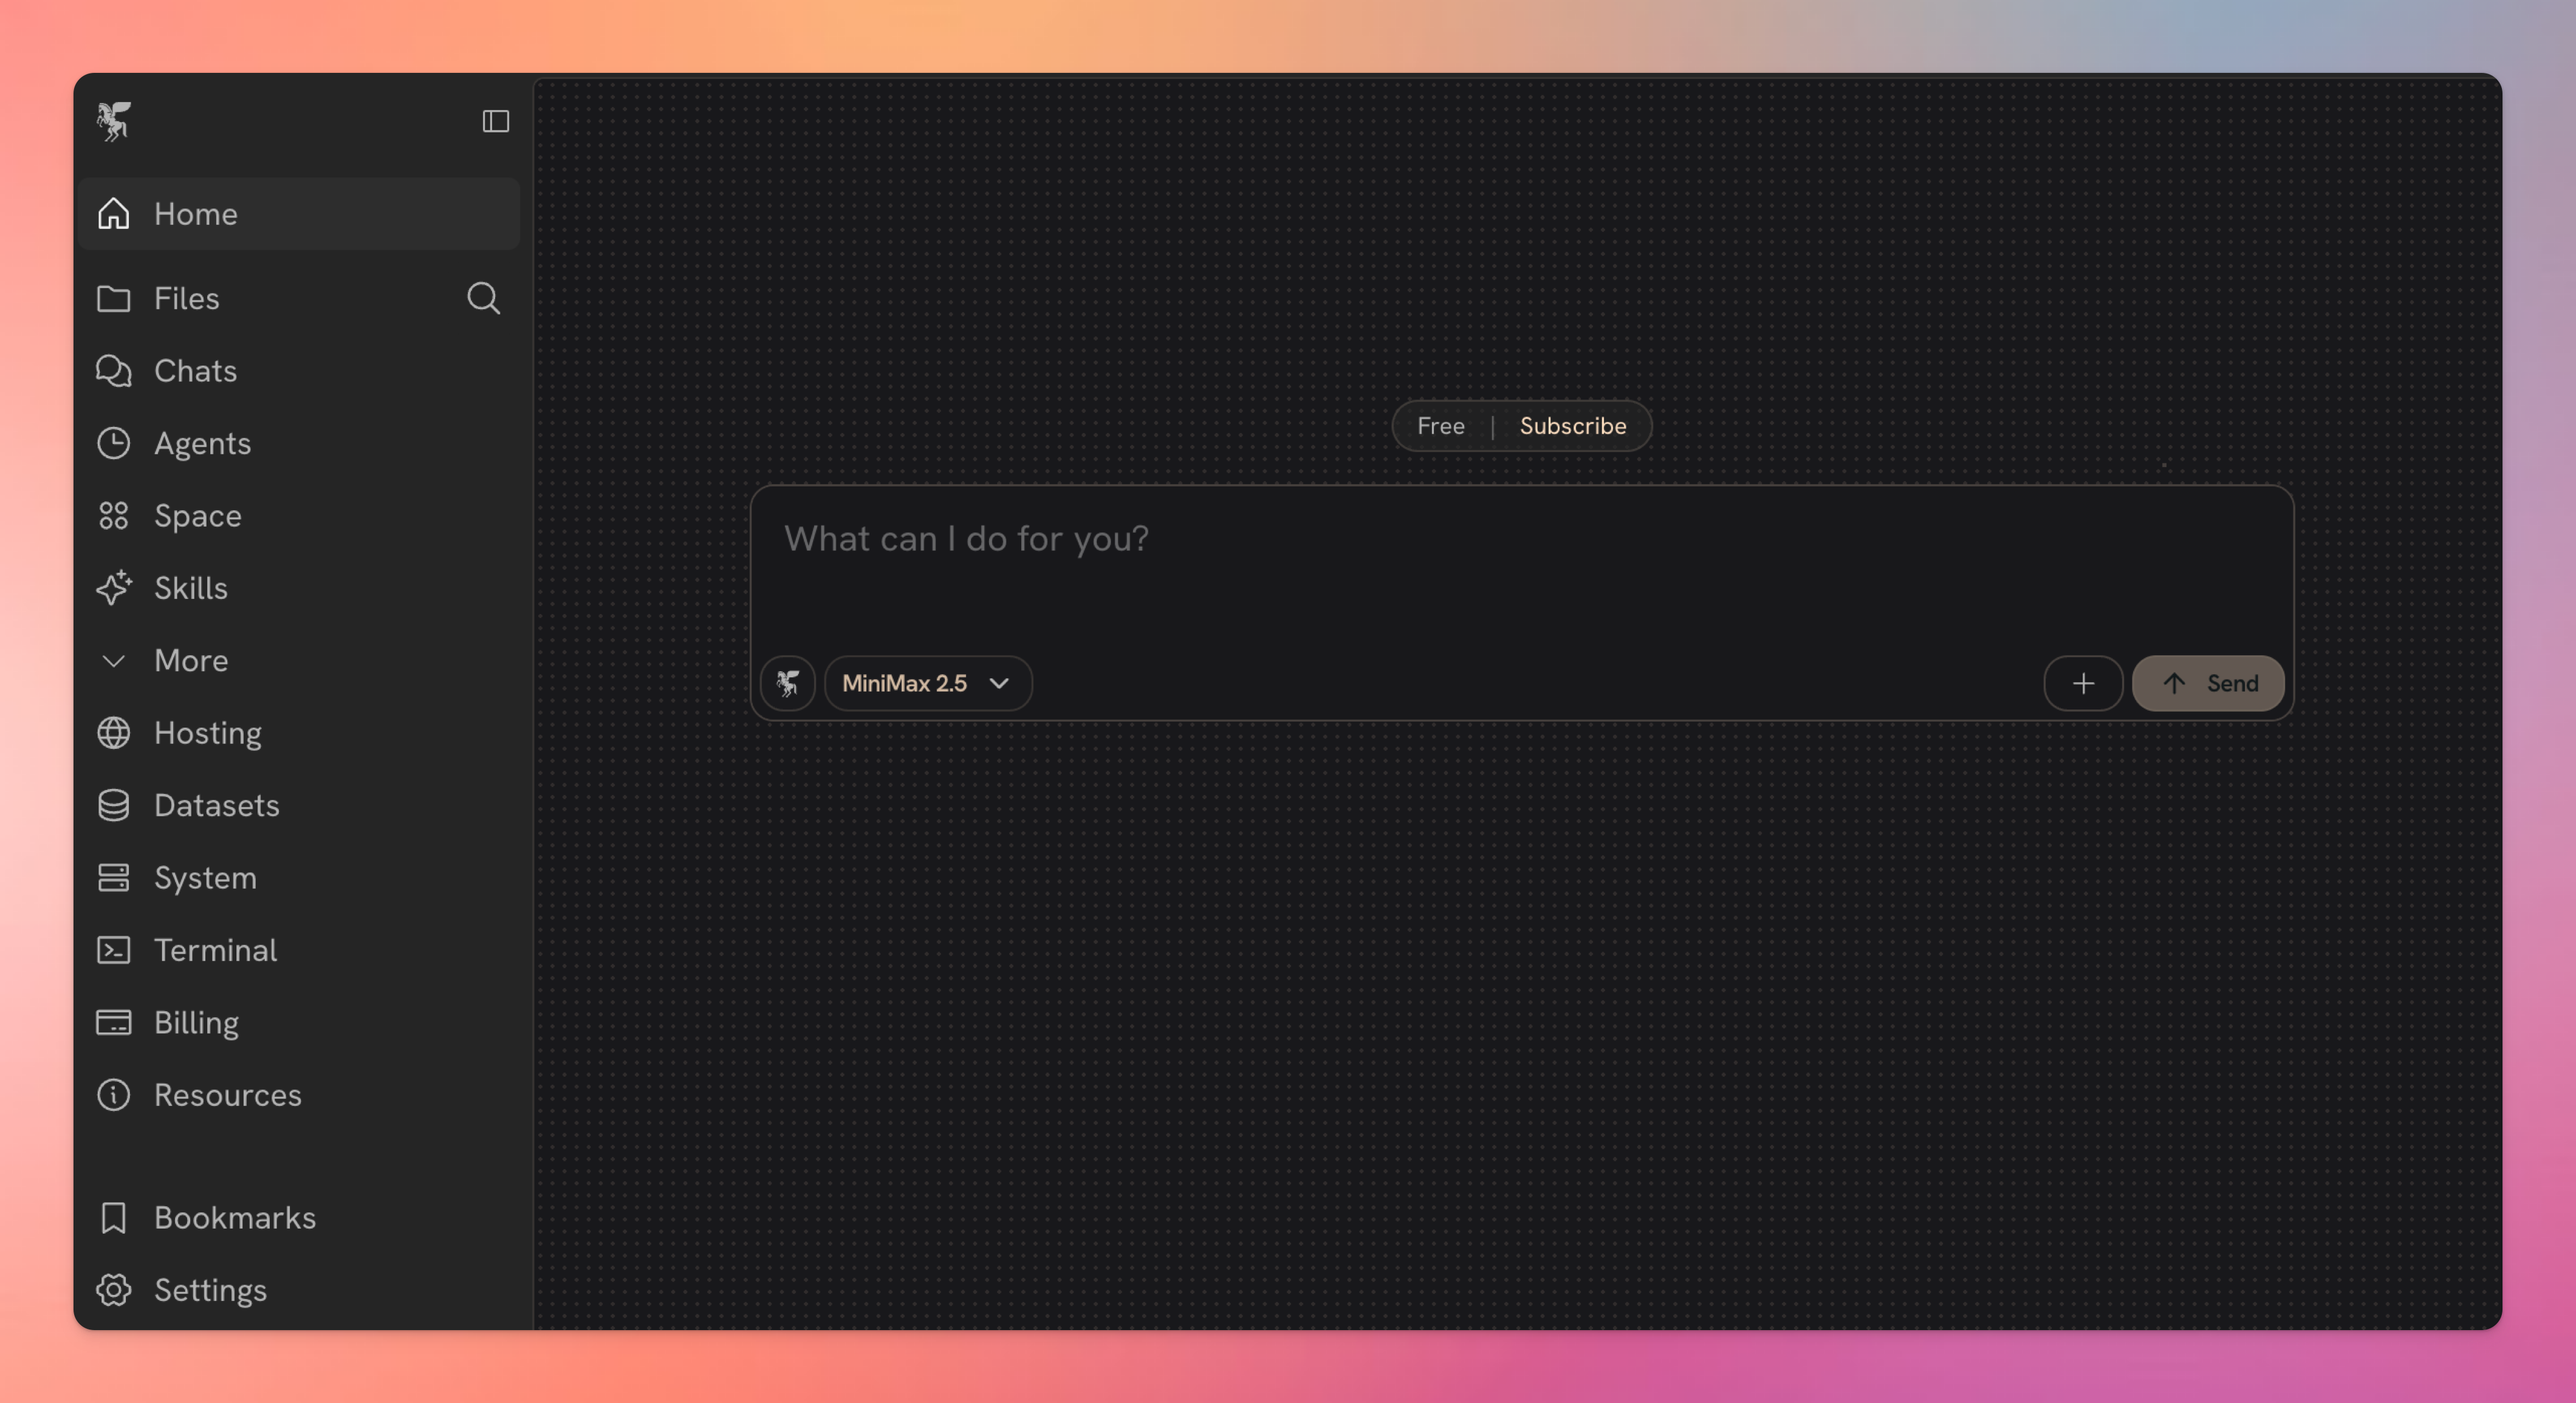Open the Files section
The height and width of the screenshot is (1403, 2576).
coord(186,298)
